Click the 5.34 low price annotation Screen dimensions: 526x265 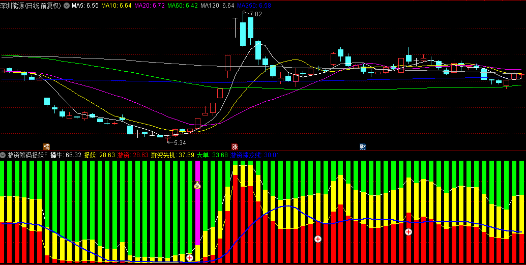pos(180,142)
